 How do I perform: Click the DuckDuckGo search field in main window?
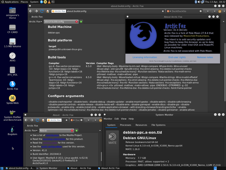(x=185, y=11)
